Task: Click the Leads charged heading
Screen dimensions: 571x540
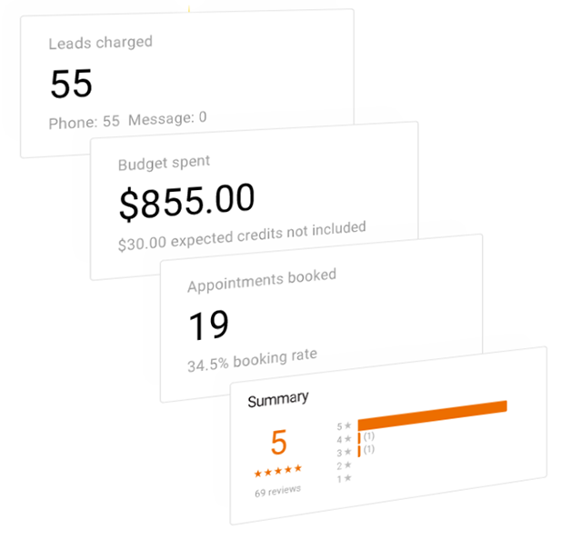Action: pyautogui.click(x=100, y=42)
